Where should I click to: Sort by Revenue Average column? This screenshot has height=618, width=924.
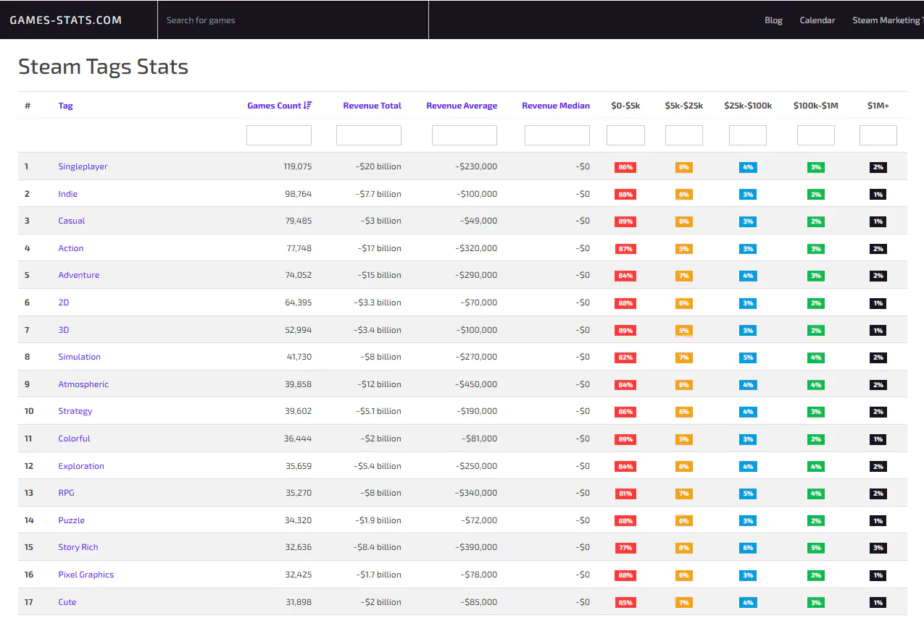(x=462, y=106)
